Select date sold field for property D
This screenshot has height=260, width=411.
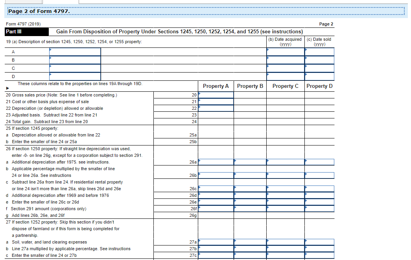click(x=319, y=76)
